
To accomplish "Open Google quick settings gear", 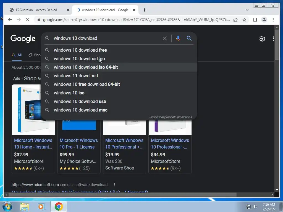I will coord(262,39).
